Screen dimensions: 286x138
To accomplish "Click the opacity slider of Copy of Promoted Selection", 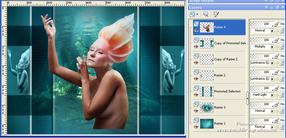I will click(262, 40).
